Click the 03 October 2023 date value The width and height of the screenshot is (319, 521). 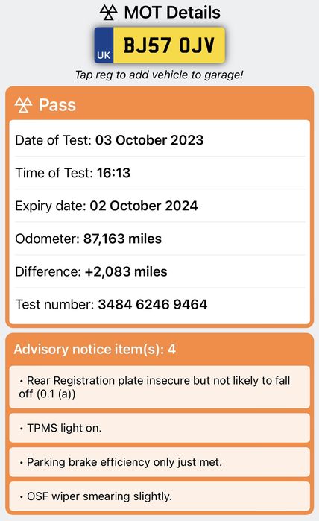[x=149, y=140]
